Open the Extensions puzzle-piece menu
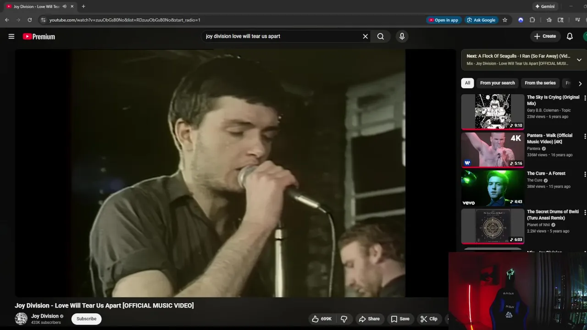The image size is (587, 330). (x=532, y=20)
